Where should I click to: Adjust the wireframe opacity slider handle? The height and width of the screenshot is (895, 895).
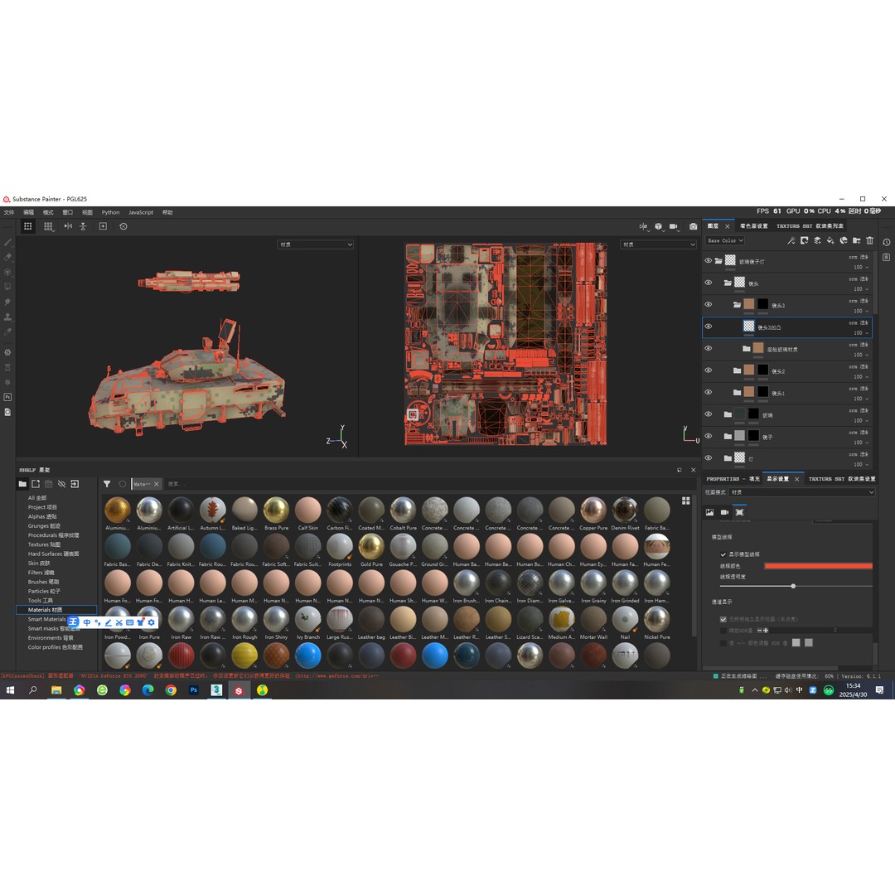(793, 586)
